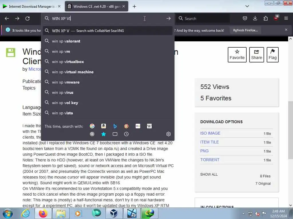Screen dimensions: 293x219
Task: Search history with the clock icon
Action: point(126,134)
